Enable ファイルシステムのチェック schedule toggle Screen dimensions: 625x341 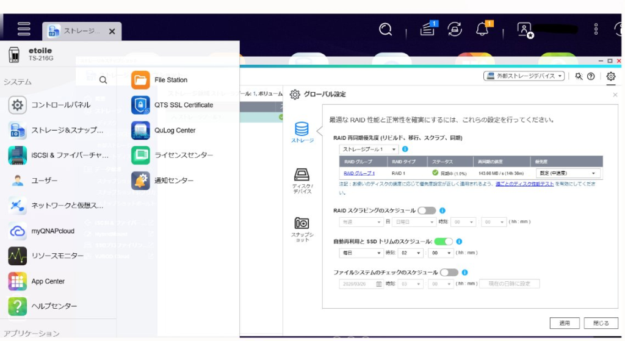(x=449, y=273)
